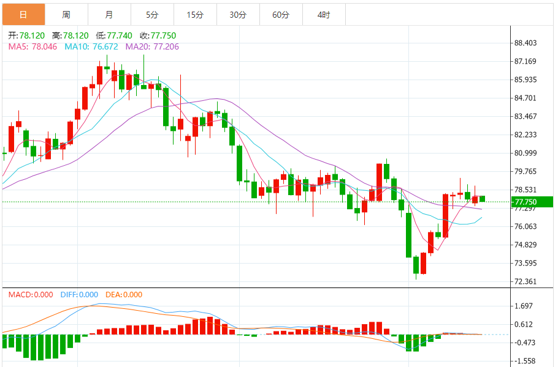The width and height of the screenshot is (558, 367).
Task: Click the 87.169 price axis label
Action: [x=526, y=61]
